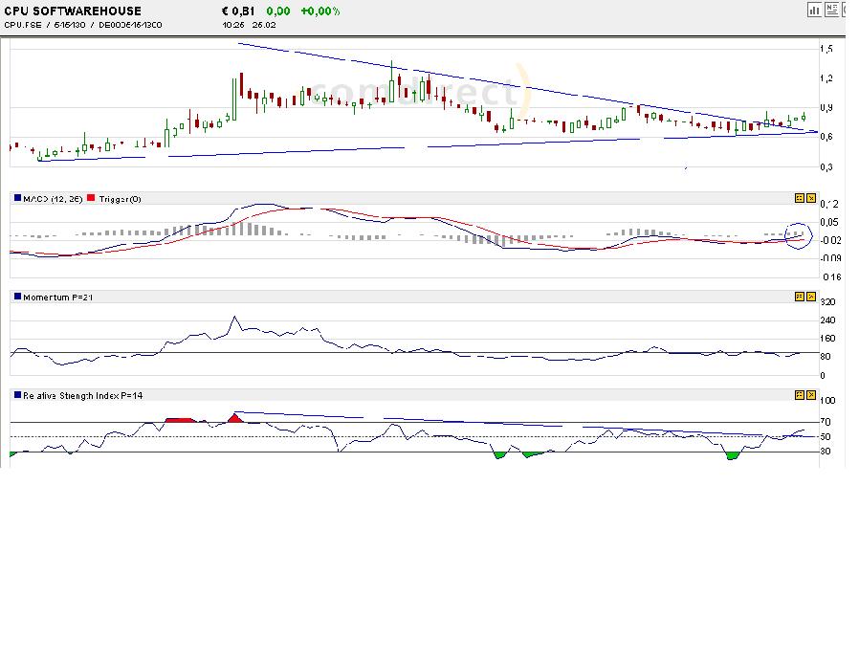This screenshot has width=859, height=662.
Task: Click the red Trigger legend swatch
Action: pyautogui.click(x=91, y=198)
